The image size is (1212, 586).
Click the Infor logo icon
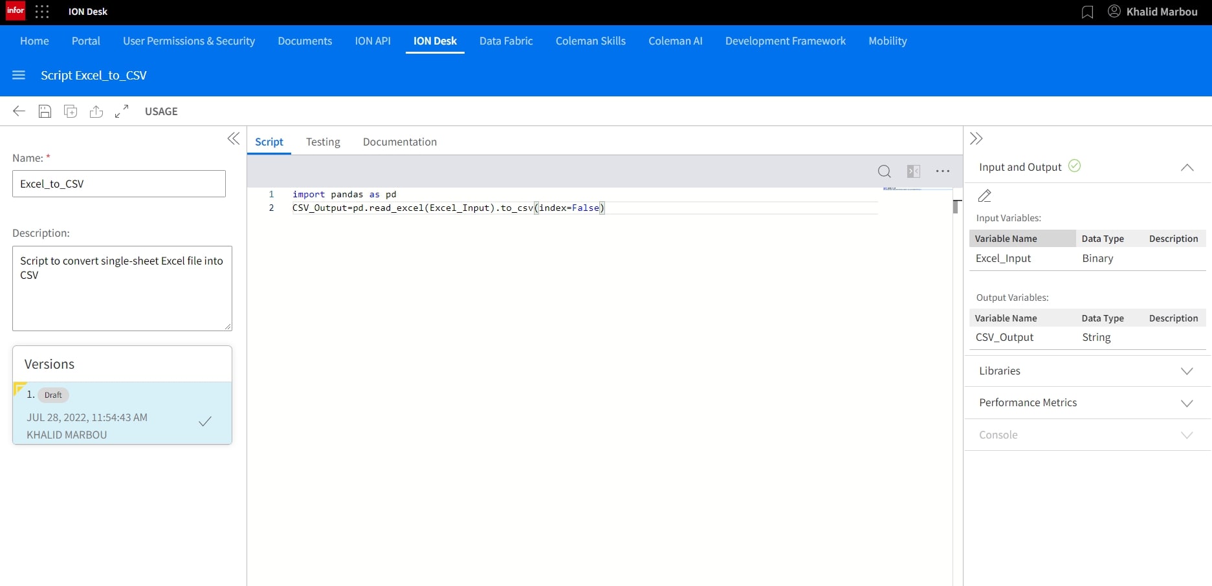click(16, 11)
